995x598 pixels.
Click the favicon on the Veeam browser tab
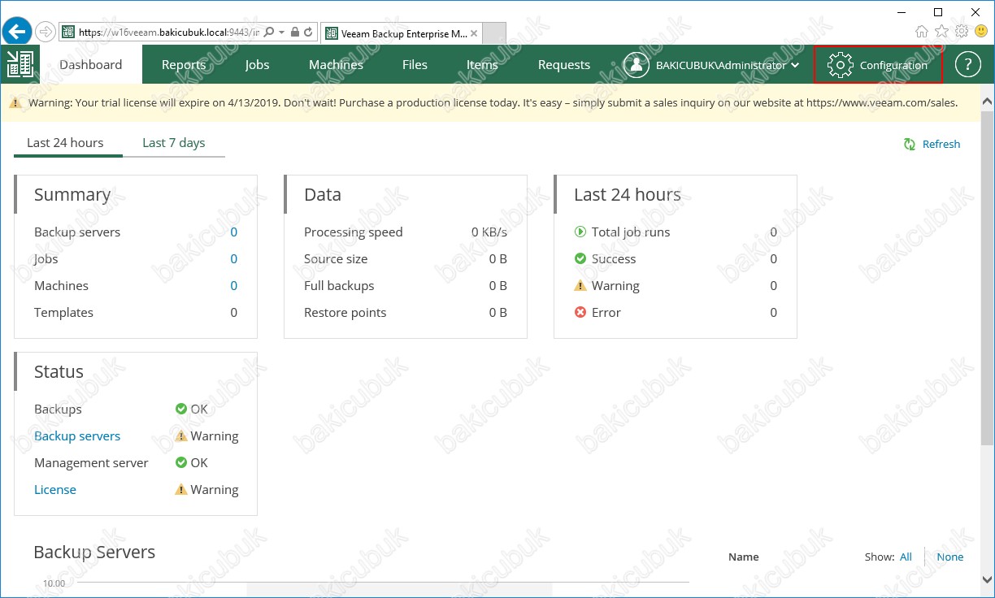pyautogui.click(x=331, y=33)
